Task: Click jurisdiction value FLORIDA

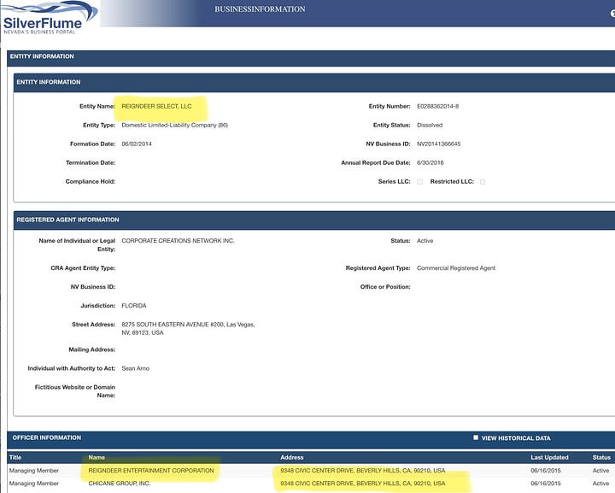Action: 134,306
